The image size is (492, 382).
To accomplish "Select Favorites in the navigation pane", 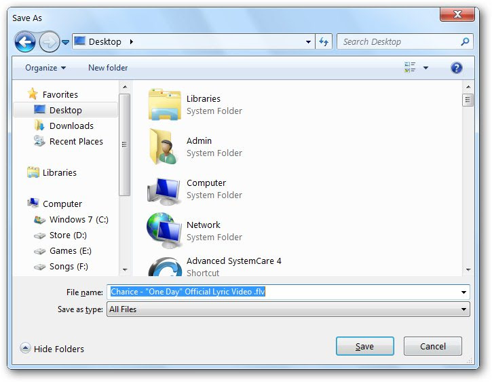I will 60,94.
